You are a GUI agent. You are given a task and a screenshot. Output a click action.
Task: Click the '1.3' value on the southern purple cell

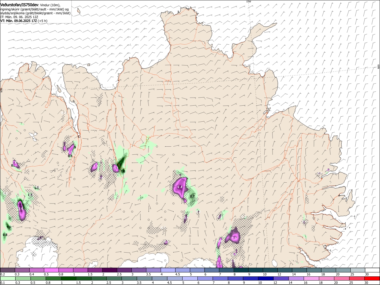point(234,238)
